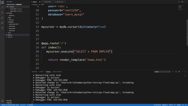Click the editor minimap preview
This screenshot has height=106, width=188.
pos(182,8)
